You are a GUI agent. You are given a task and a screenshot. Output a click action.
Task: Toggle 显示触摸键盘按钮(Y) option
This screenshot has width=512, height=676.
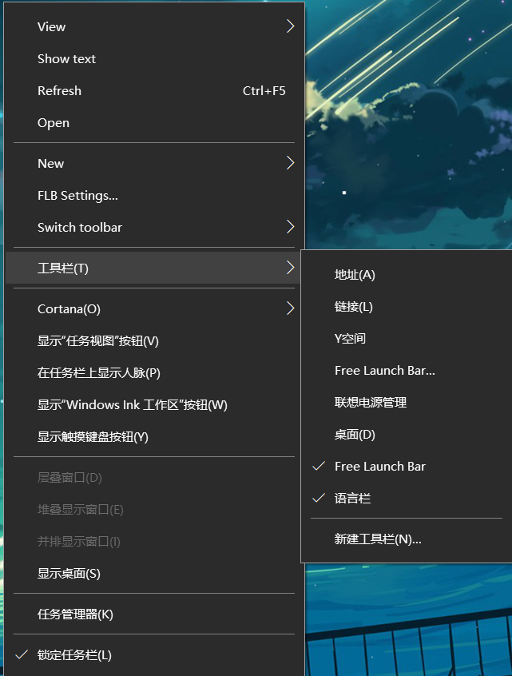click(93, 437)
